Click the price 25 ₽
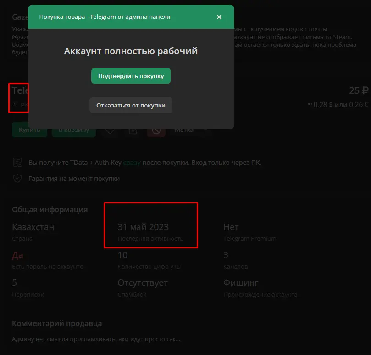 point(359,90)
